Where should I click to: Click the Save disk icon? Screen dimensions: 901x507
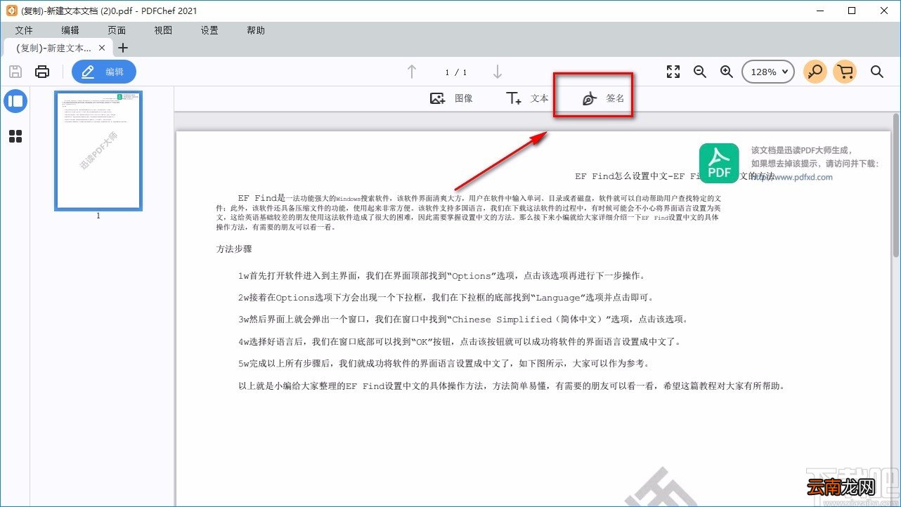[15, 72]
